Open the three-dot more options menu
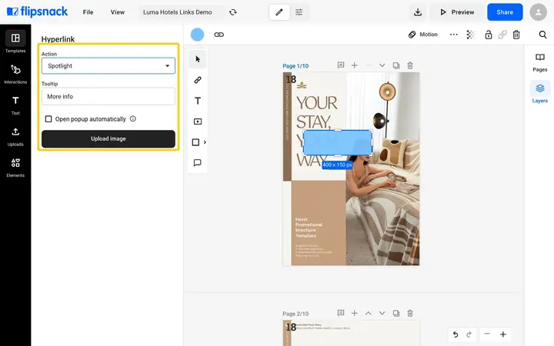This screenshot has height=346, width=554. 454,35
